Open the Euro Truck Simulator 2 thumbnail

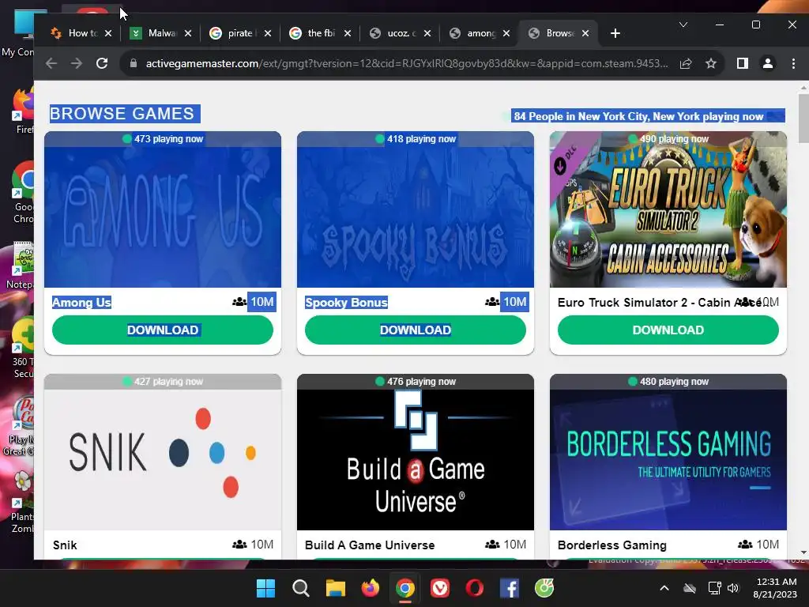pos(668,209)
